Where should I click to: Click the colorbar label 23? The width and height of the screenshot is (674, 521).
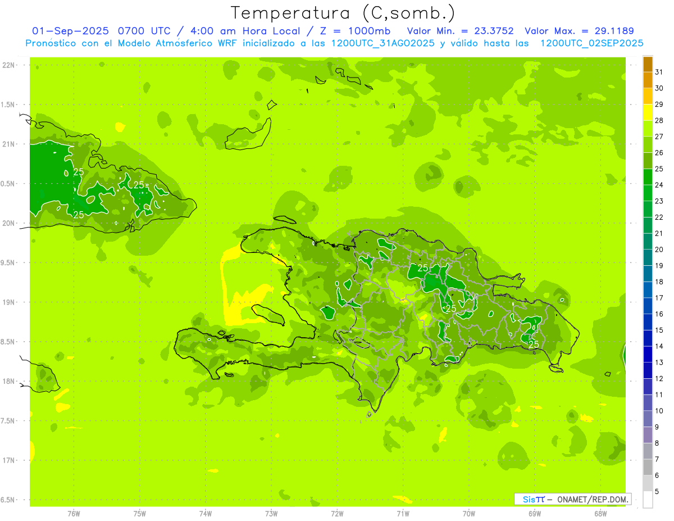coord(659,201)
